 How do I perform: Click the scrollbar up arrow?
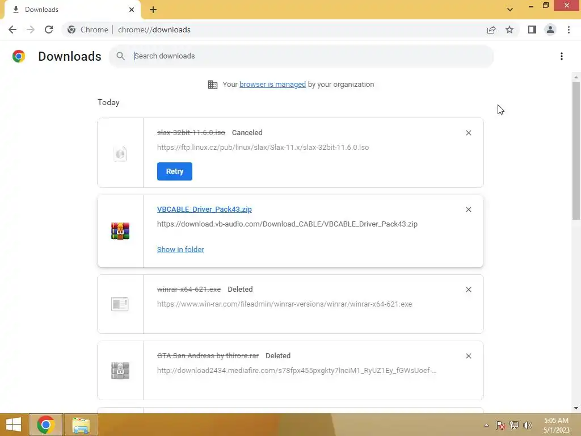[576, 77]
